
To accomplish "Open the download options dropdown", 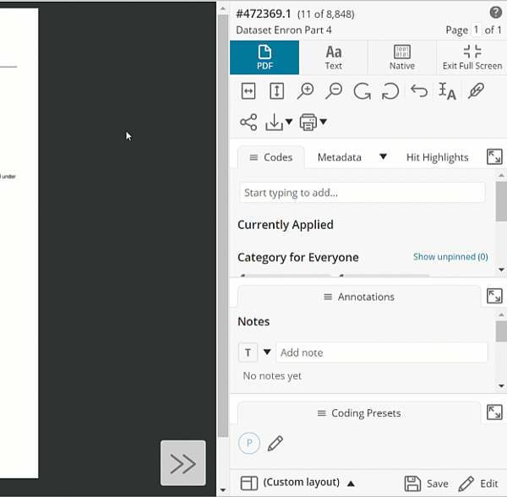I will (279, 123).
